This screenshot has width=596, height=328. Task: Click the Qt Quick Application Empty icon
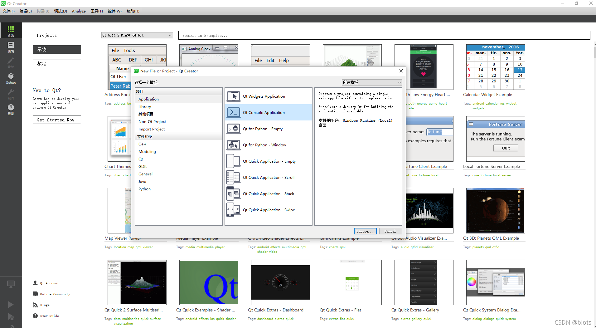(x=234, y=161)
